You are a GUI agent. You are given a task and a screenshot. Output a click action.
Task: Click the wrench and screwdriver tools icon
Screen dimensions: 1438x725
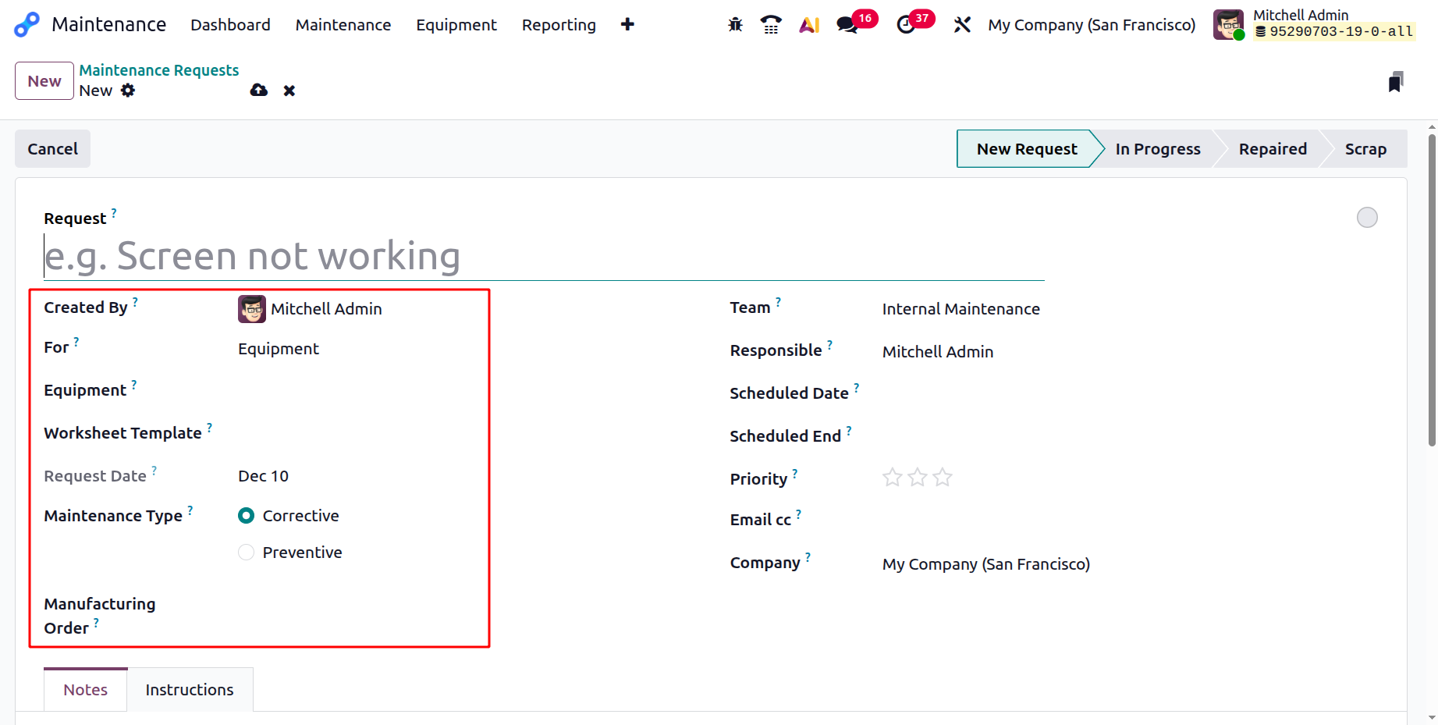coord(962,25)
